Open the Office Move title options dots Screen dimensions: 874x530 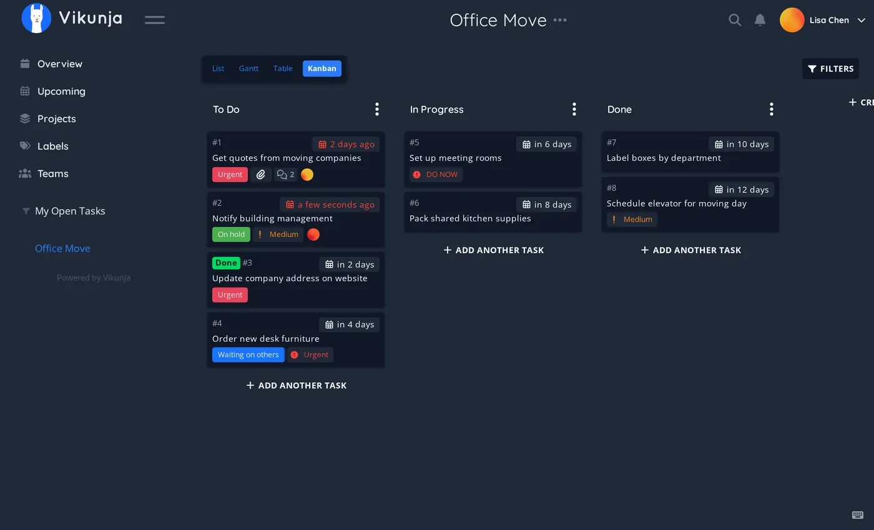pyautogui.click(x=560, y=20)
